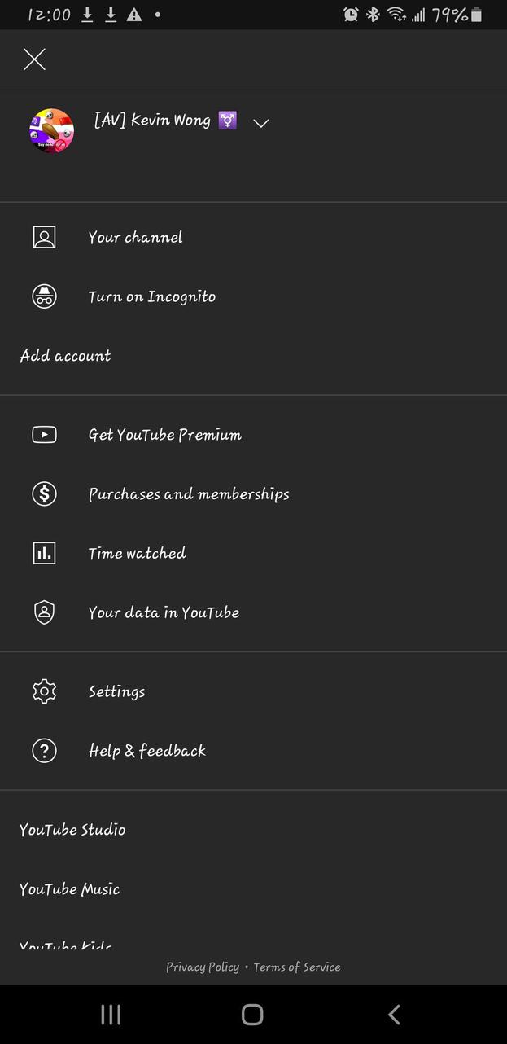Open the Privacy Policy link
This screenshot has height=1044, width=507.
[203, 967]
